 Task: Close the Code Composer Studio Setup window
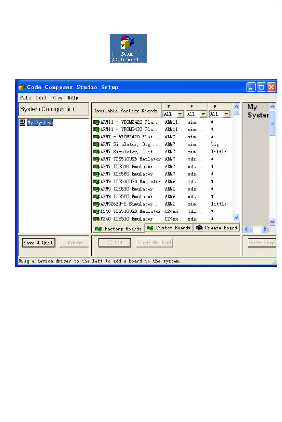click(x=271, y=87)
